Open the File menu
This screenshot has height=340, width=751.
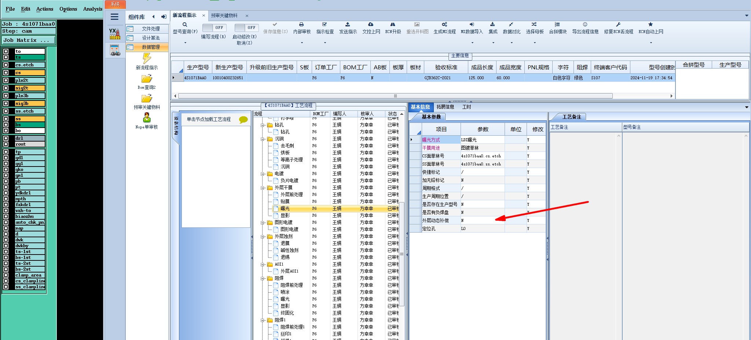coord(10,9)
